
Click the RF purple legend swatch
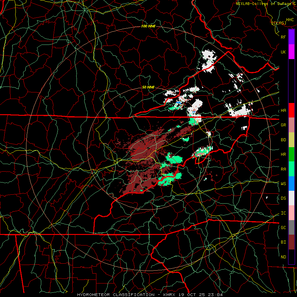pos(291,37)
